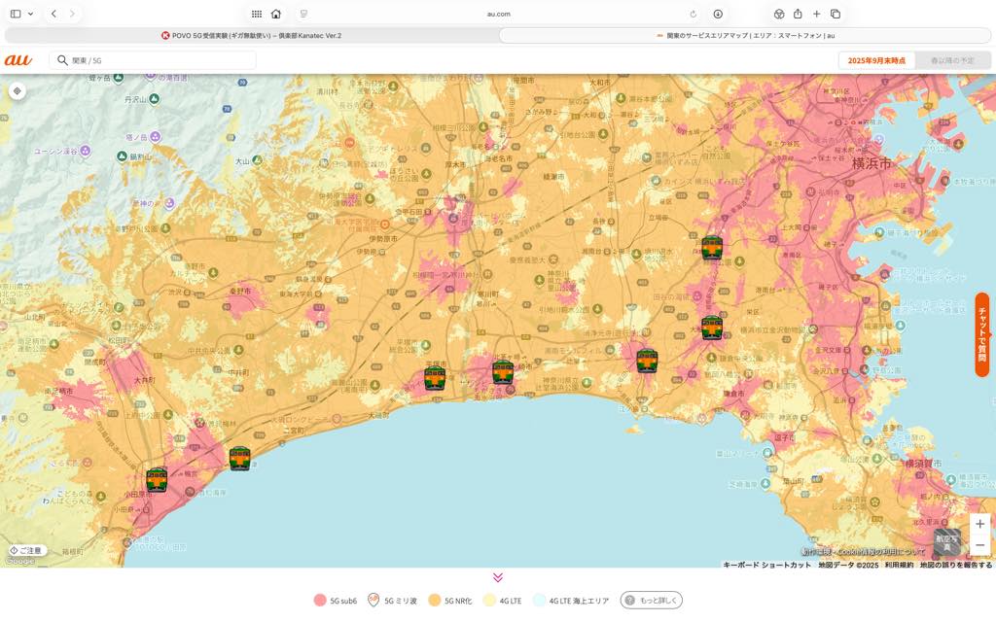This screenshot has height=622, width=996.
Task: Click the もっと詳しく button
Action: [652, 601]
